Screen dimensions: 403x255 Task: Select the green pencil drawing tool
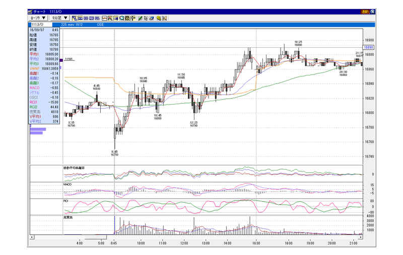[x=140, y=18]
